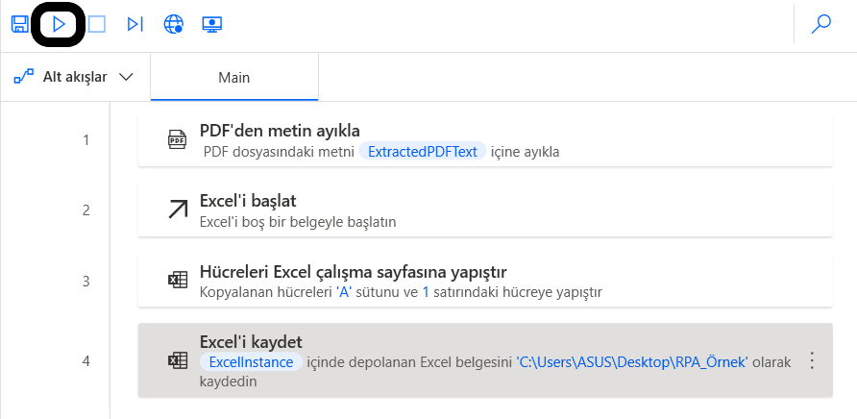Click the Excel icon in step 4
857x419 pixels.
click(x=178, y=361)
